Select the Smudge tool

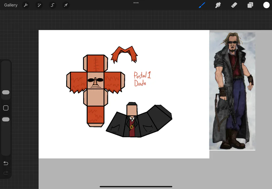218,5
